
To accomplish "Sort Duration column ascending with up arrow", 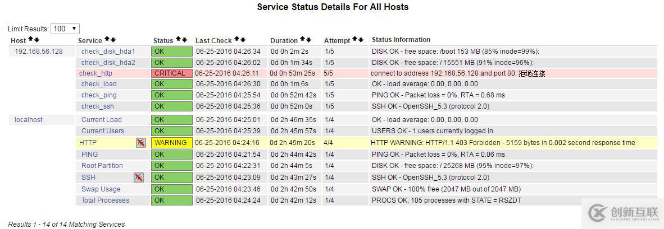I will coord(302,40).
